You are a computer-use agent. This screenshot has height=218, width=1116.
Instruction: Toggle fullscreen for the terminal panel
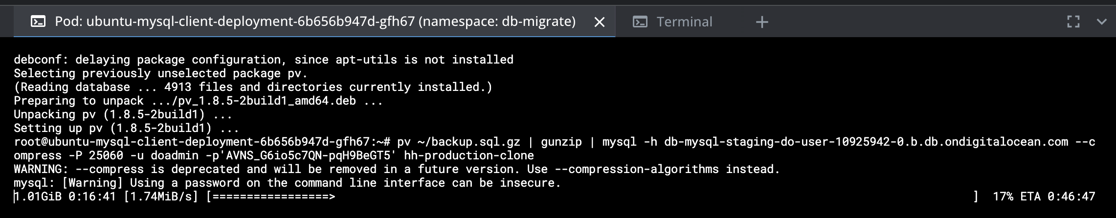pyautogui.click(x=1073, y=22)
